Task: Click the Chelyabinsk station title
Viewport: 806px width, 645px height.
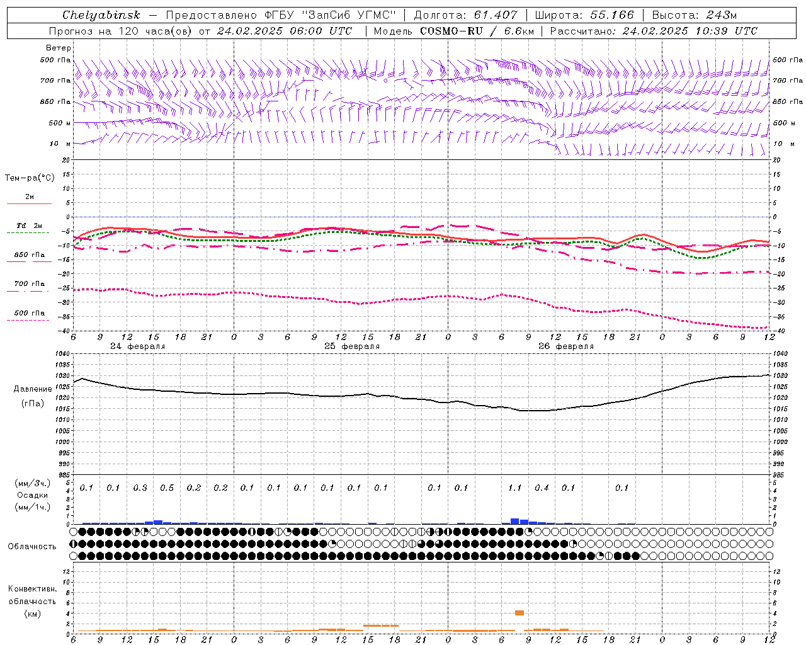Action: click(x=101, y=15)
